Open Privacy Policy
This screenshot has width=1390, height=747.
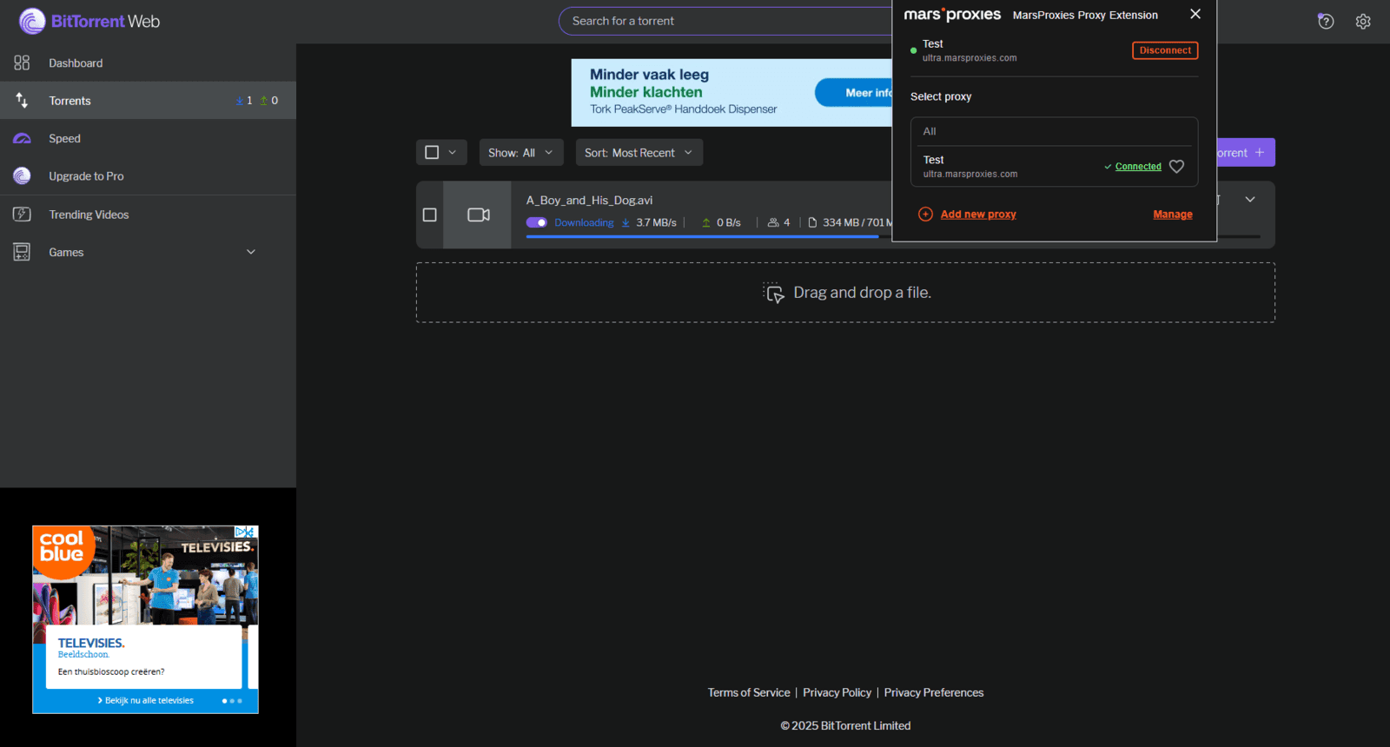[837, 692]
